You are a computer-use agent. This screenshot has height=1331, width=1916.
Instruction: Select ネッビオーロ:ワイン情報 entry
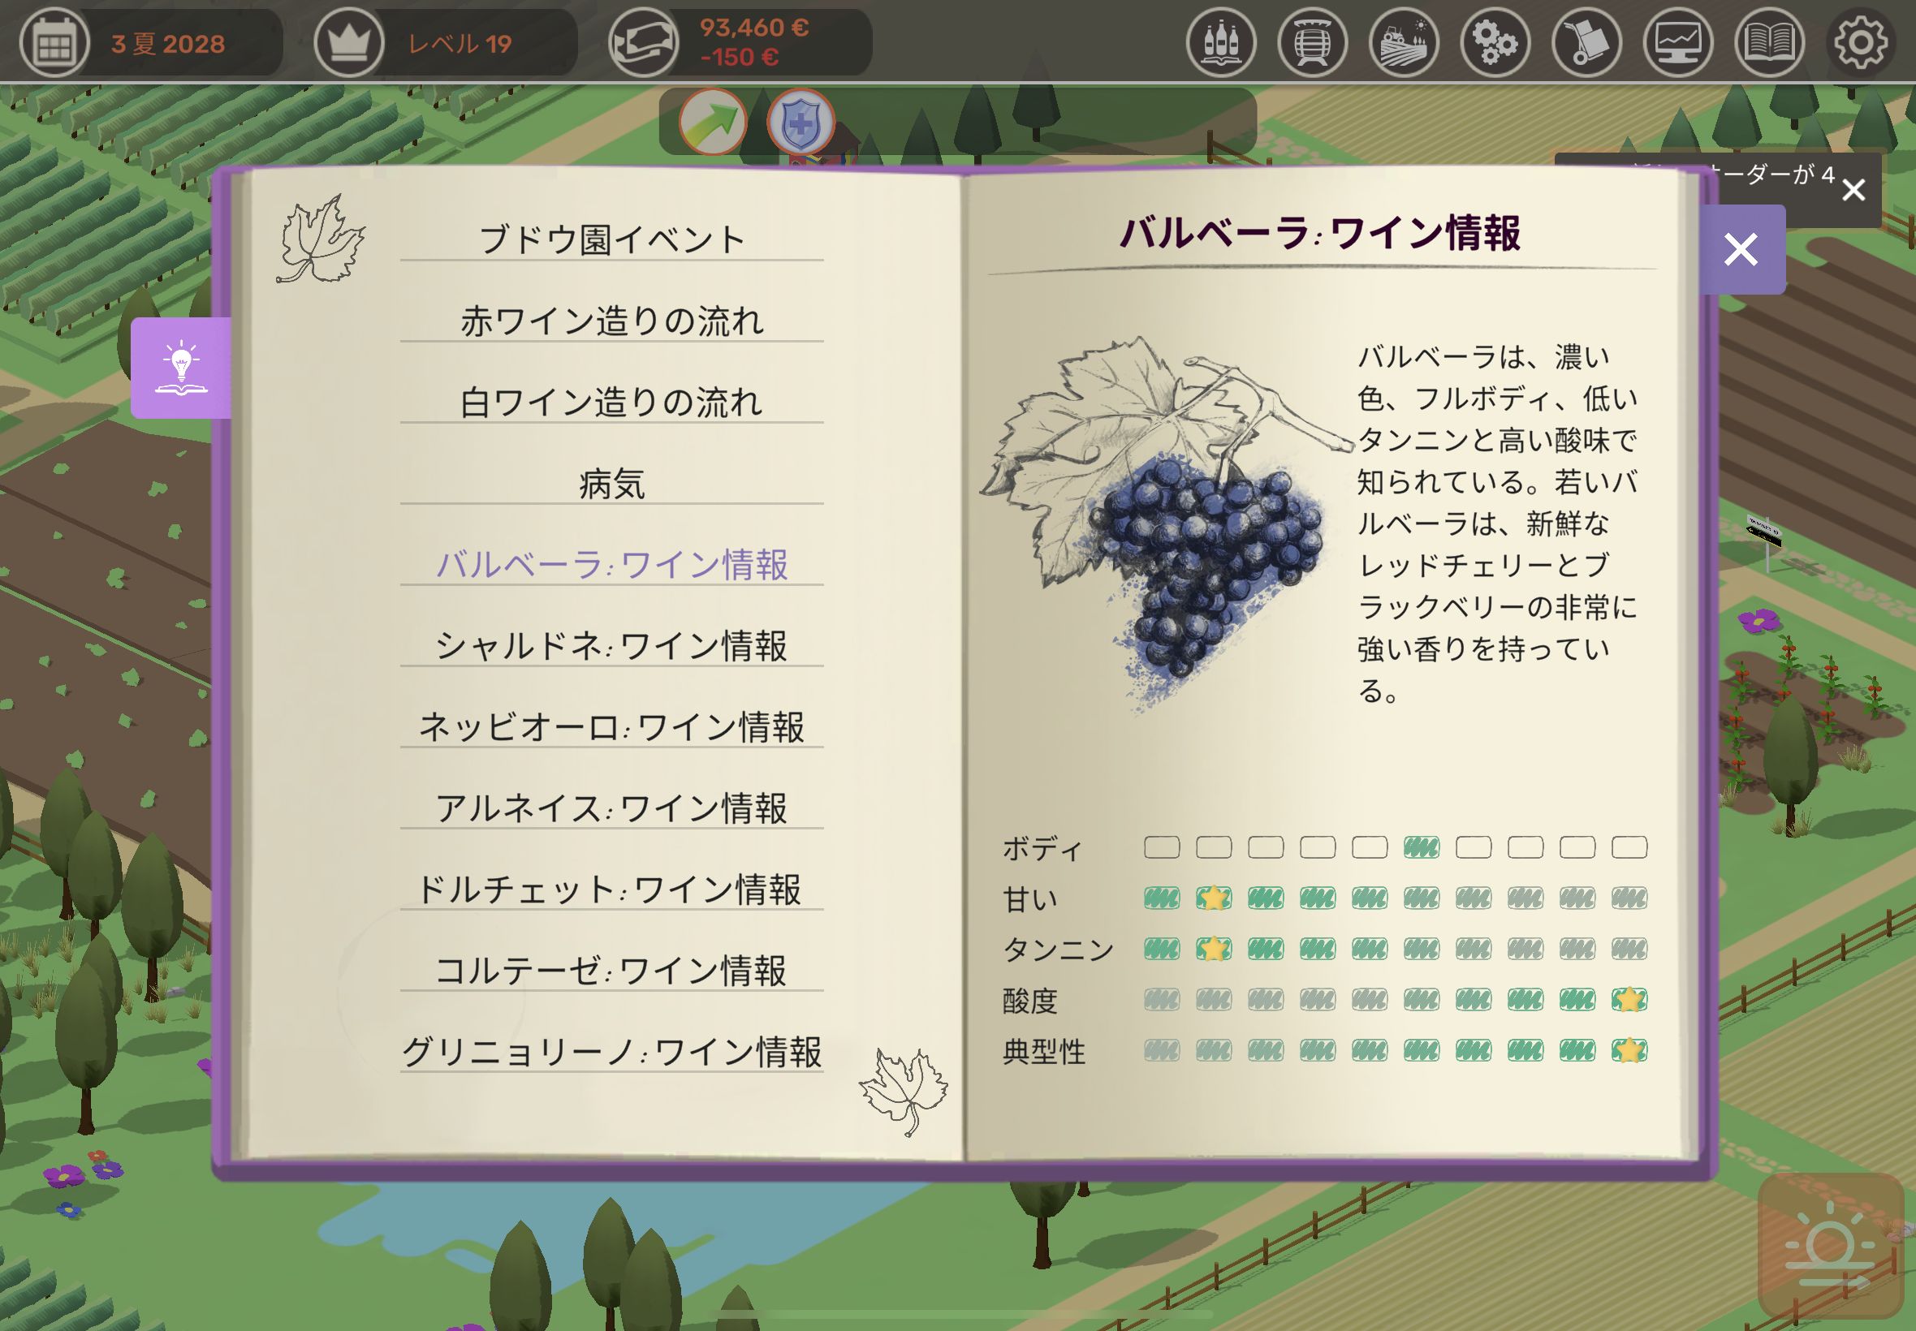pos(611,726)
